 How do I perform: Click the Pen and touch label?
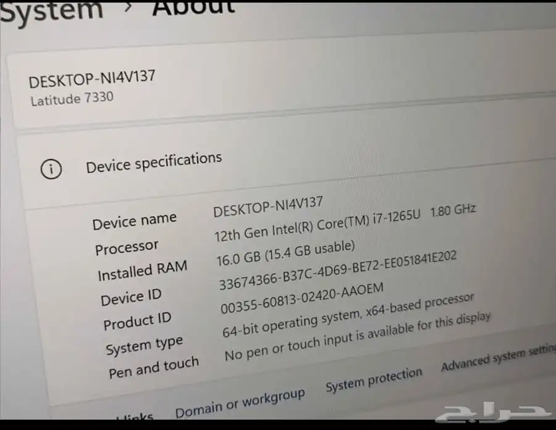coord(154,367)
